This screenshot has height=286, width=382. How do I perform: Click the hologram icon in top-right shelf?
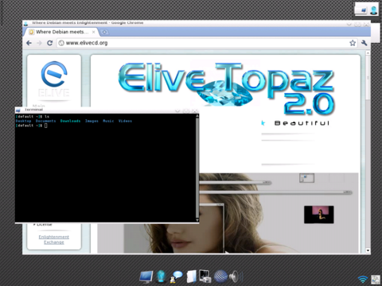click(x=374, y=10)
